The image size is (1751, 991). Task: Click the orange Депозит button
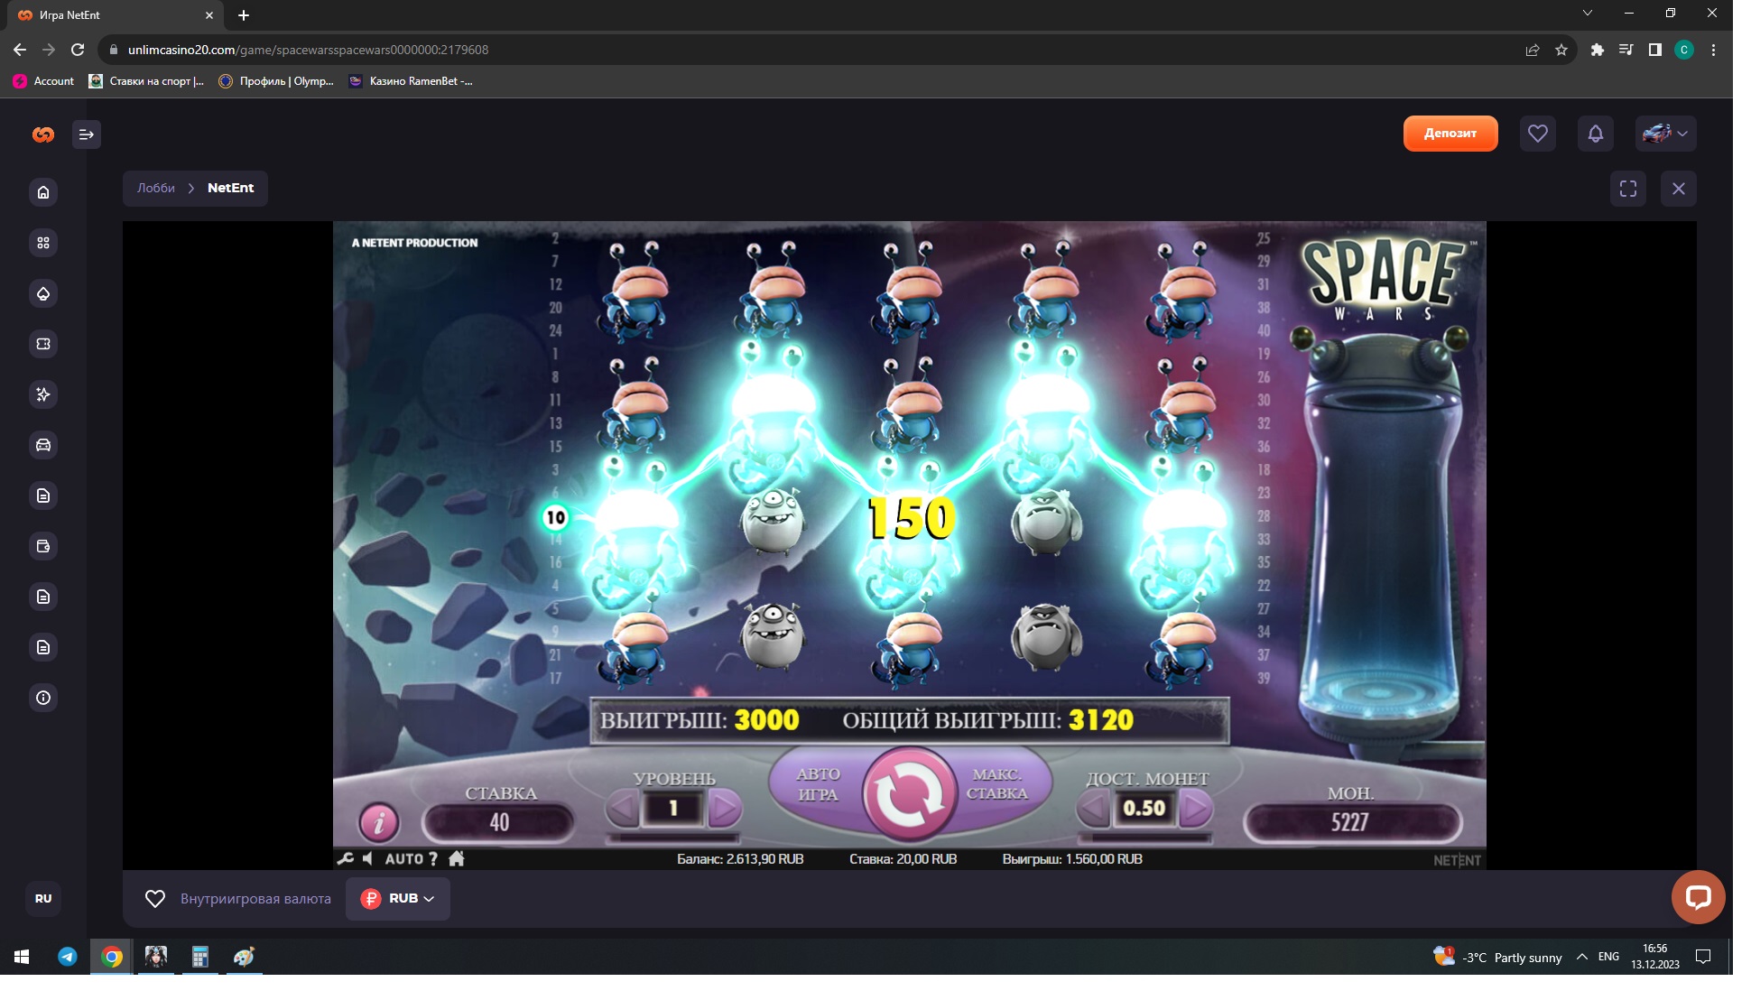tap(1450, 134)
